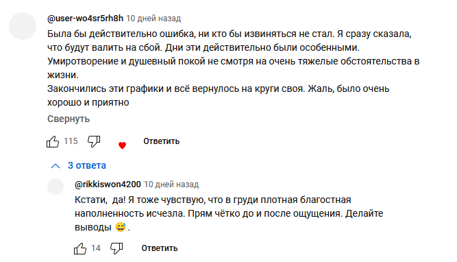Open the @user-wo4sr5rh8h channel link
The image size is (457, 262).
pos(85,19)
